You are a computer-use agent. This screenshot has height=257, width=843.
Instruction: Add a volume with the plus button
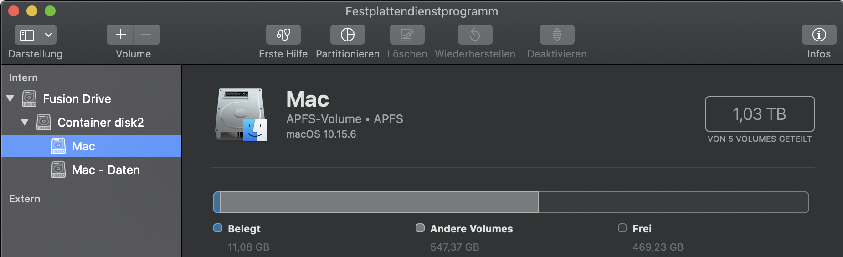[120, 35]
